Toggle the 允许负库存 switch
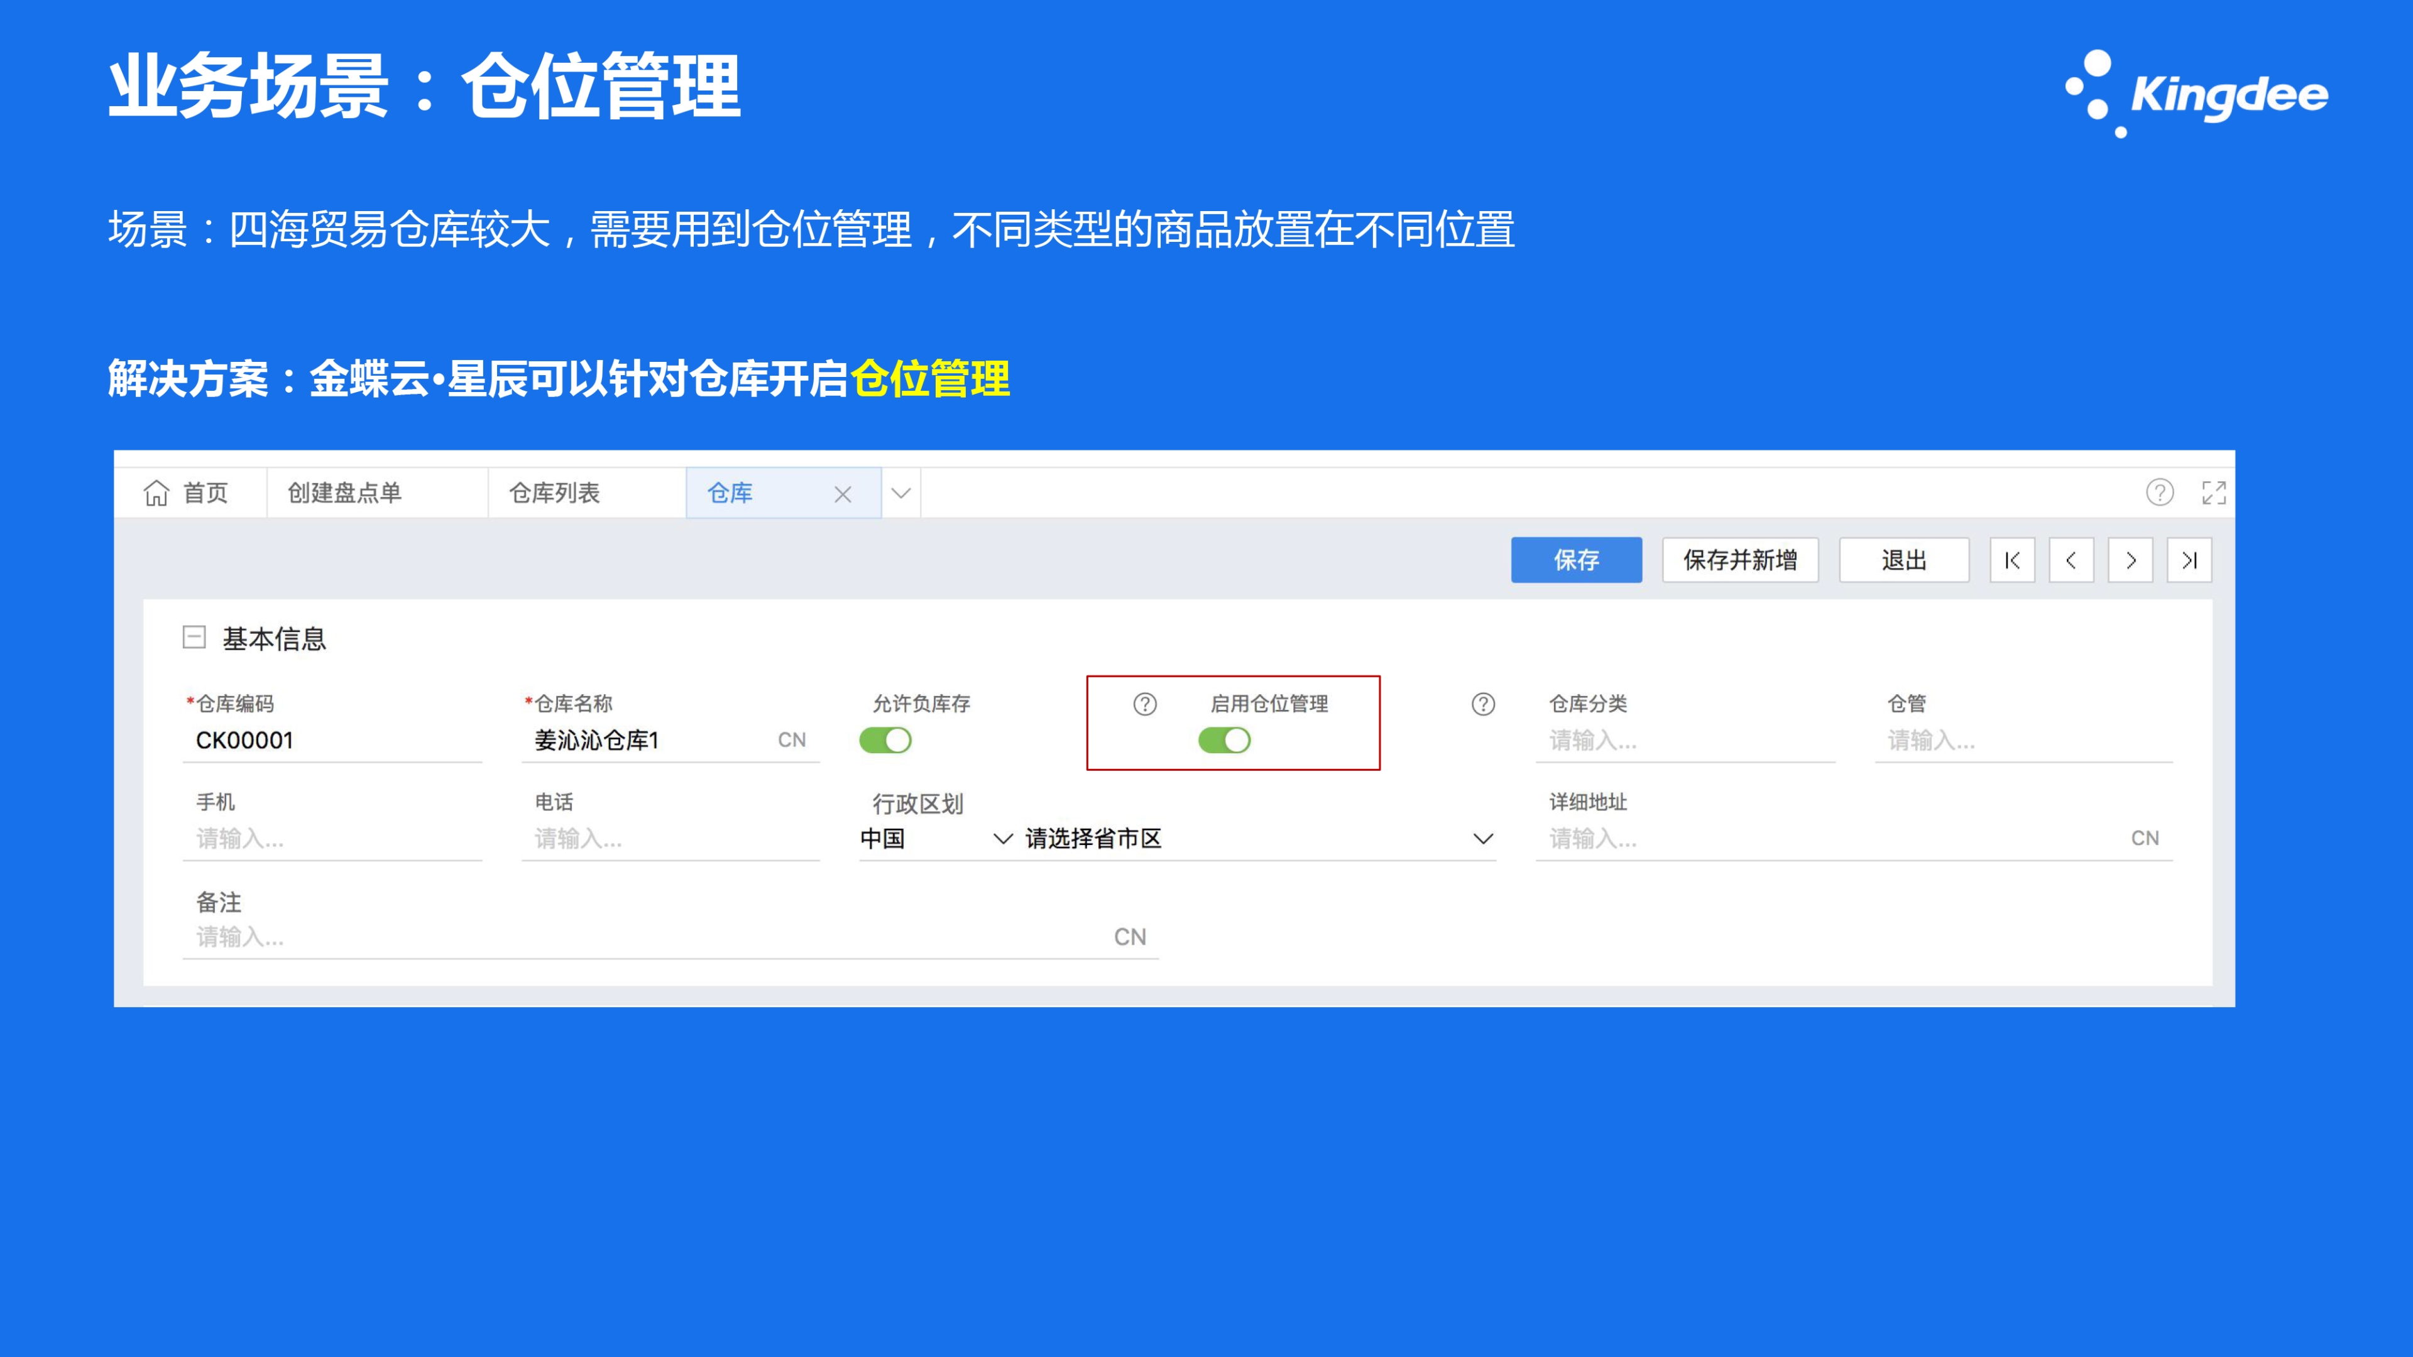This screenshot has height=1357, width=2413. coord(885,741)
